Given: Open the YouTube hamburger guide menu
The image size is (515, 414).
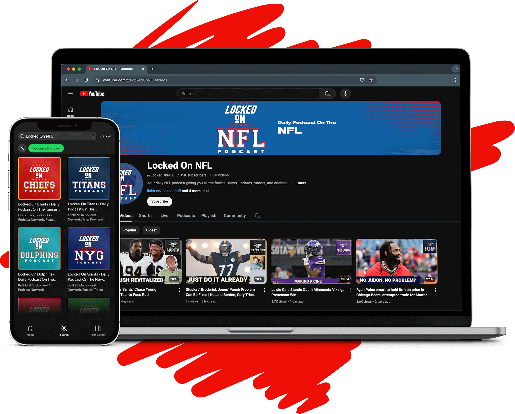Looking at the screenshot, I should coord(71,93).
